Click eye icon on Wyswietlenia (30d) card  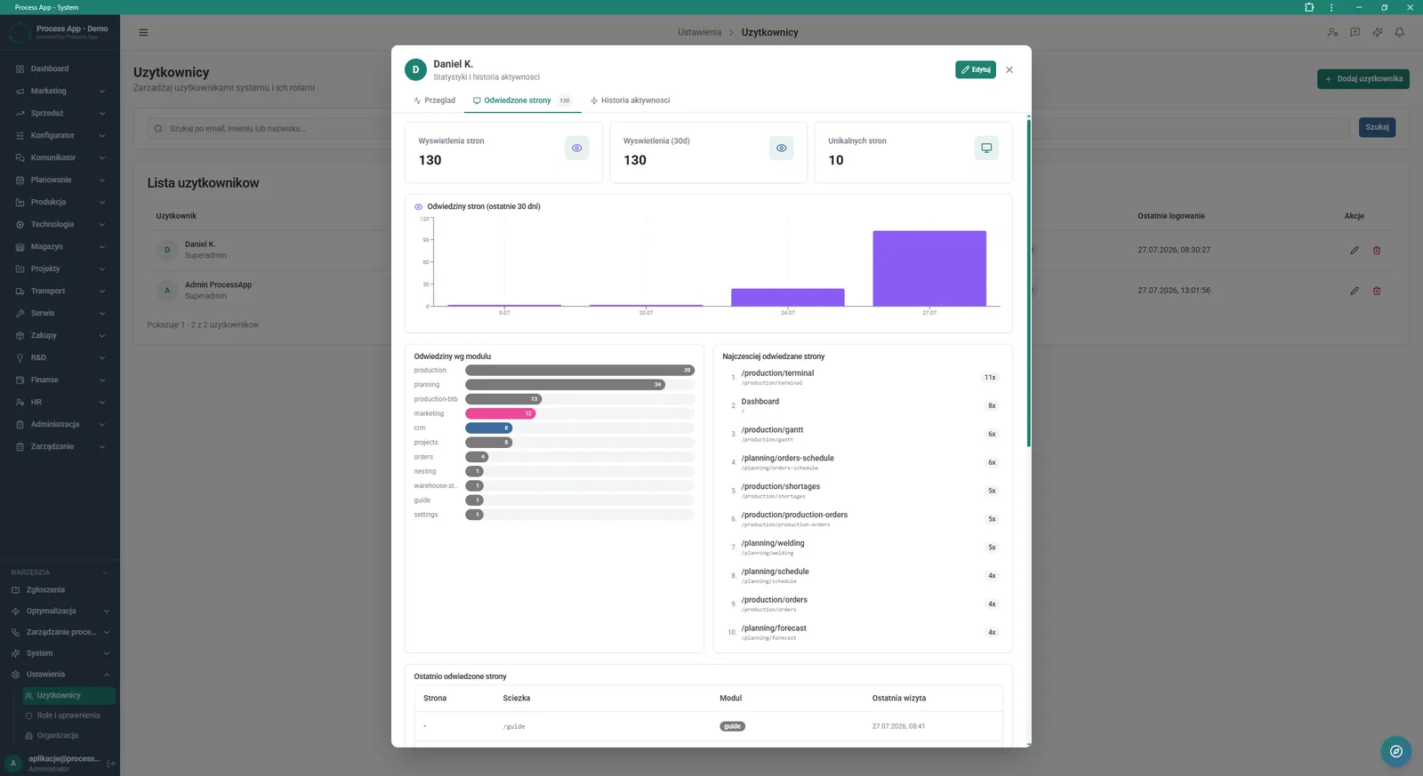point(781,148)
